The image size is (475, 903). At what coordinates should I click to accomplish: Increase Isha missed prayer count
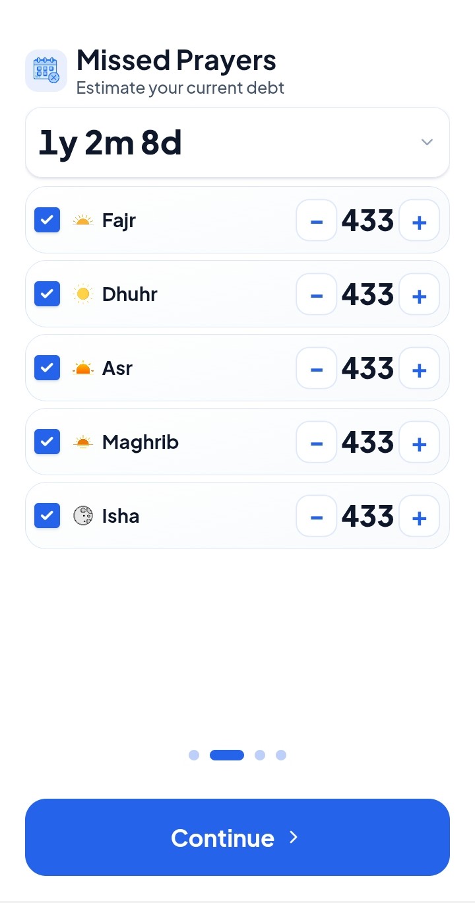pyautogui.click(x=419, y=516)
